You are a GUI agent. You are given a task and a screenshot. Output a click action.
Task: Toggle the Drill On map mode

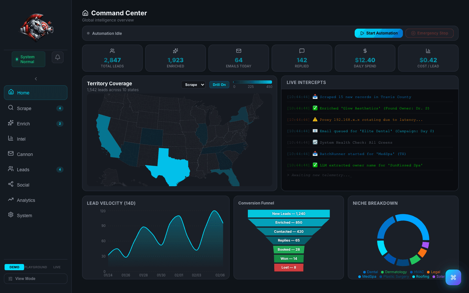click(219, 85)
